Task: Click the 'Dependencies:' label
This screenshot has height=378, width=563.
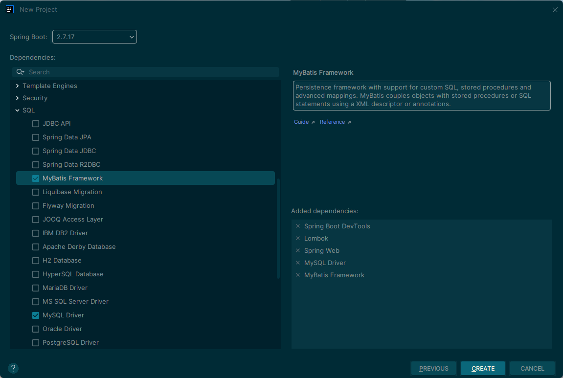Action: click(x=33, y=57)
